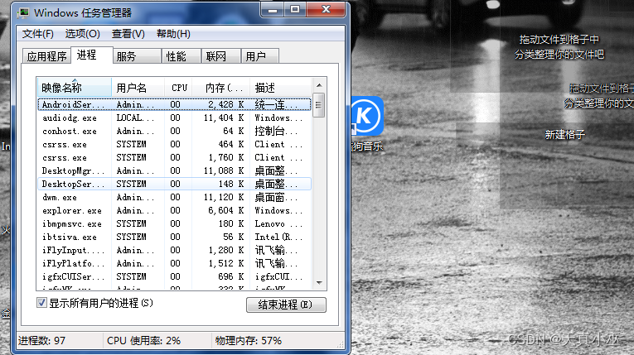The height and width of the screenshot is (355, 634).
Task: Select csrss.exe using 464 K
Action: point(174,144)
